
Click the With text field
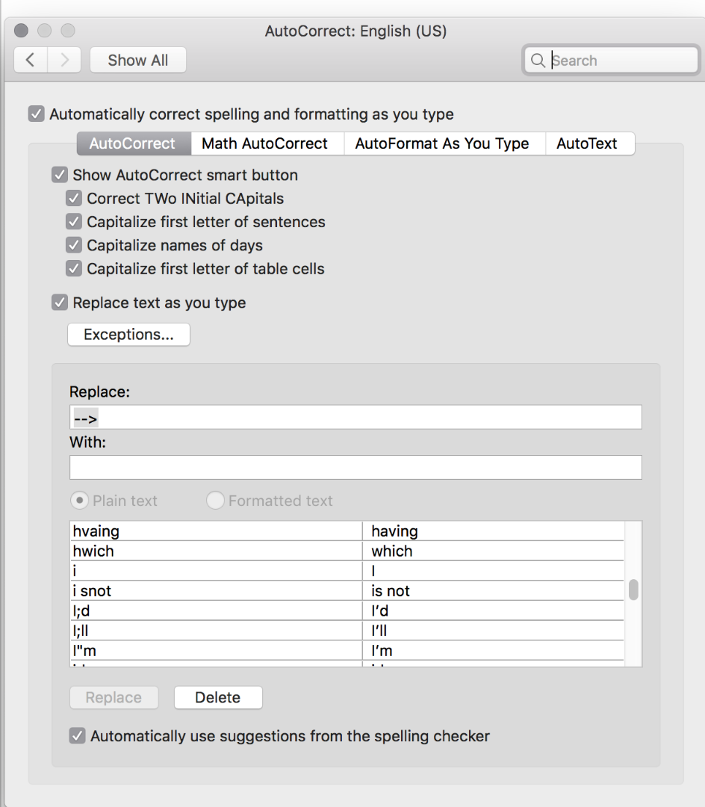point(355,467)
